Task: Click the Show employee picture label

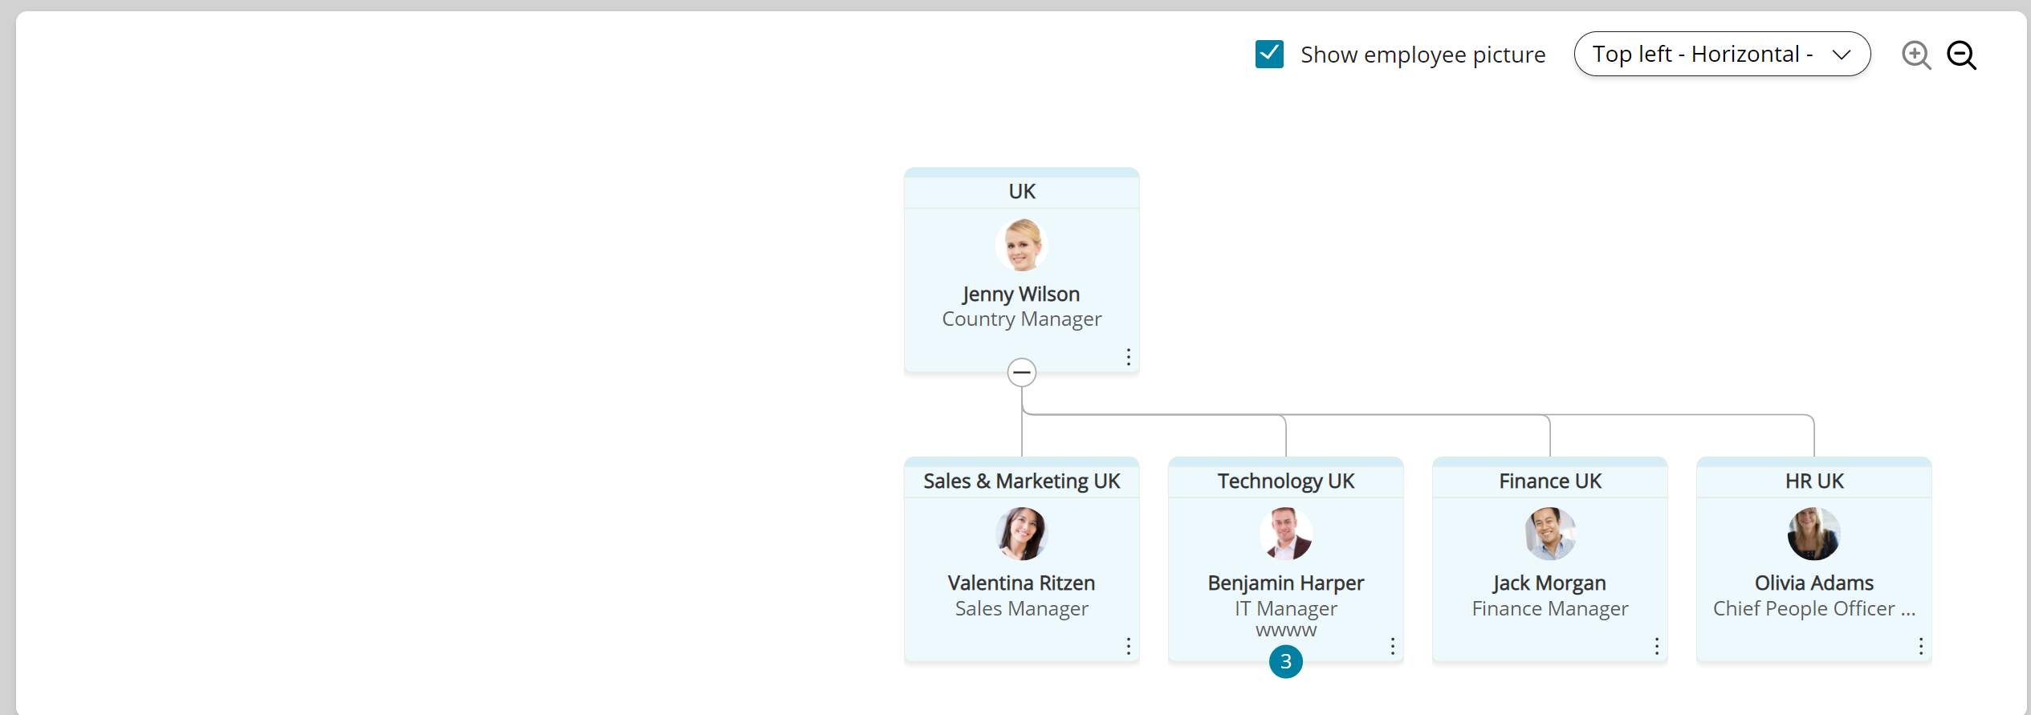Action: point(1423,55)
